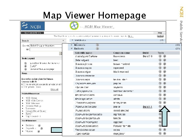Click search icon next to Monocots

coord(97,45)
